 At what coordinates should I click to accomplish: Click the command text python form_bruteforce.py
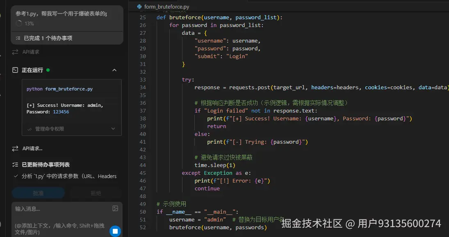point(60,89)
